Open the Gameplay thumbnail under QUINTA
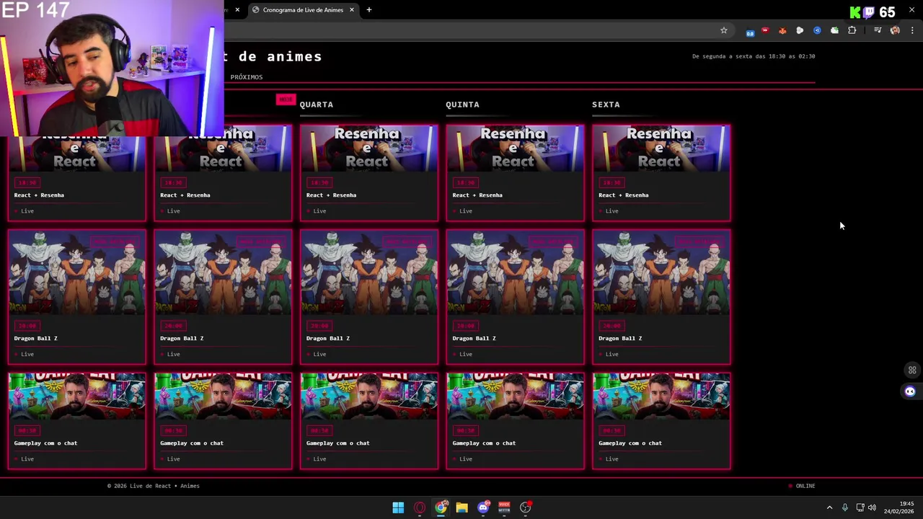The height and width of the screenshot is (519, 923). click(x=515, y=396)
